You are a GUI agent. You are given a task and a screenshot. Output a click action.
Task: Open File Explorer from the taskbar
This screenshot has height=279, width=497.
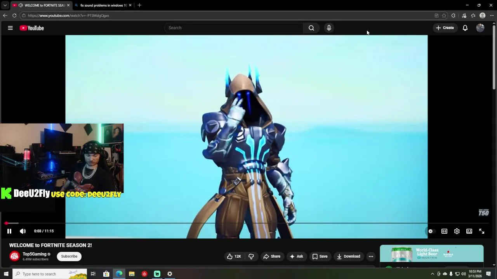point(132,274)
